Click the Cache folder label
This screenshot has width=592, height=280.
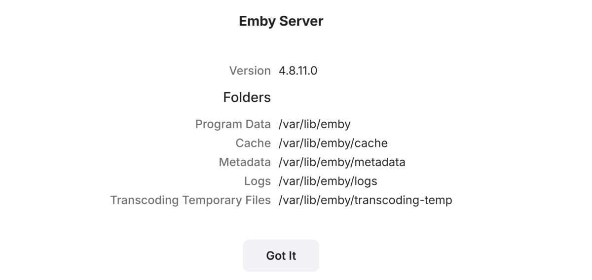point(253,143)
